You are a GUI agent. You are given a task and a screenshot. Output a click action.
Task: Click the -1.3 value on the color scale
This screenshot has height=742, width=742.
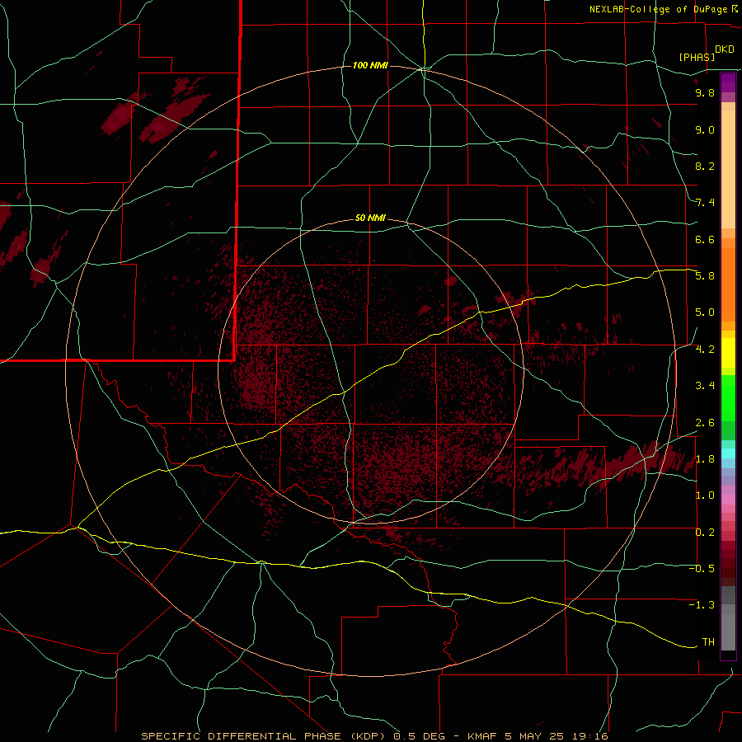click(702, 605)
